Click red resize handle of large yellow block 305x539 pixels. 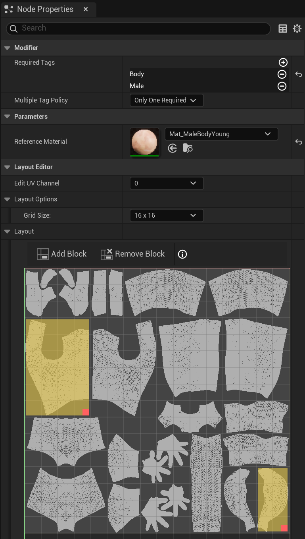point(86,412)
